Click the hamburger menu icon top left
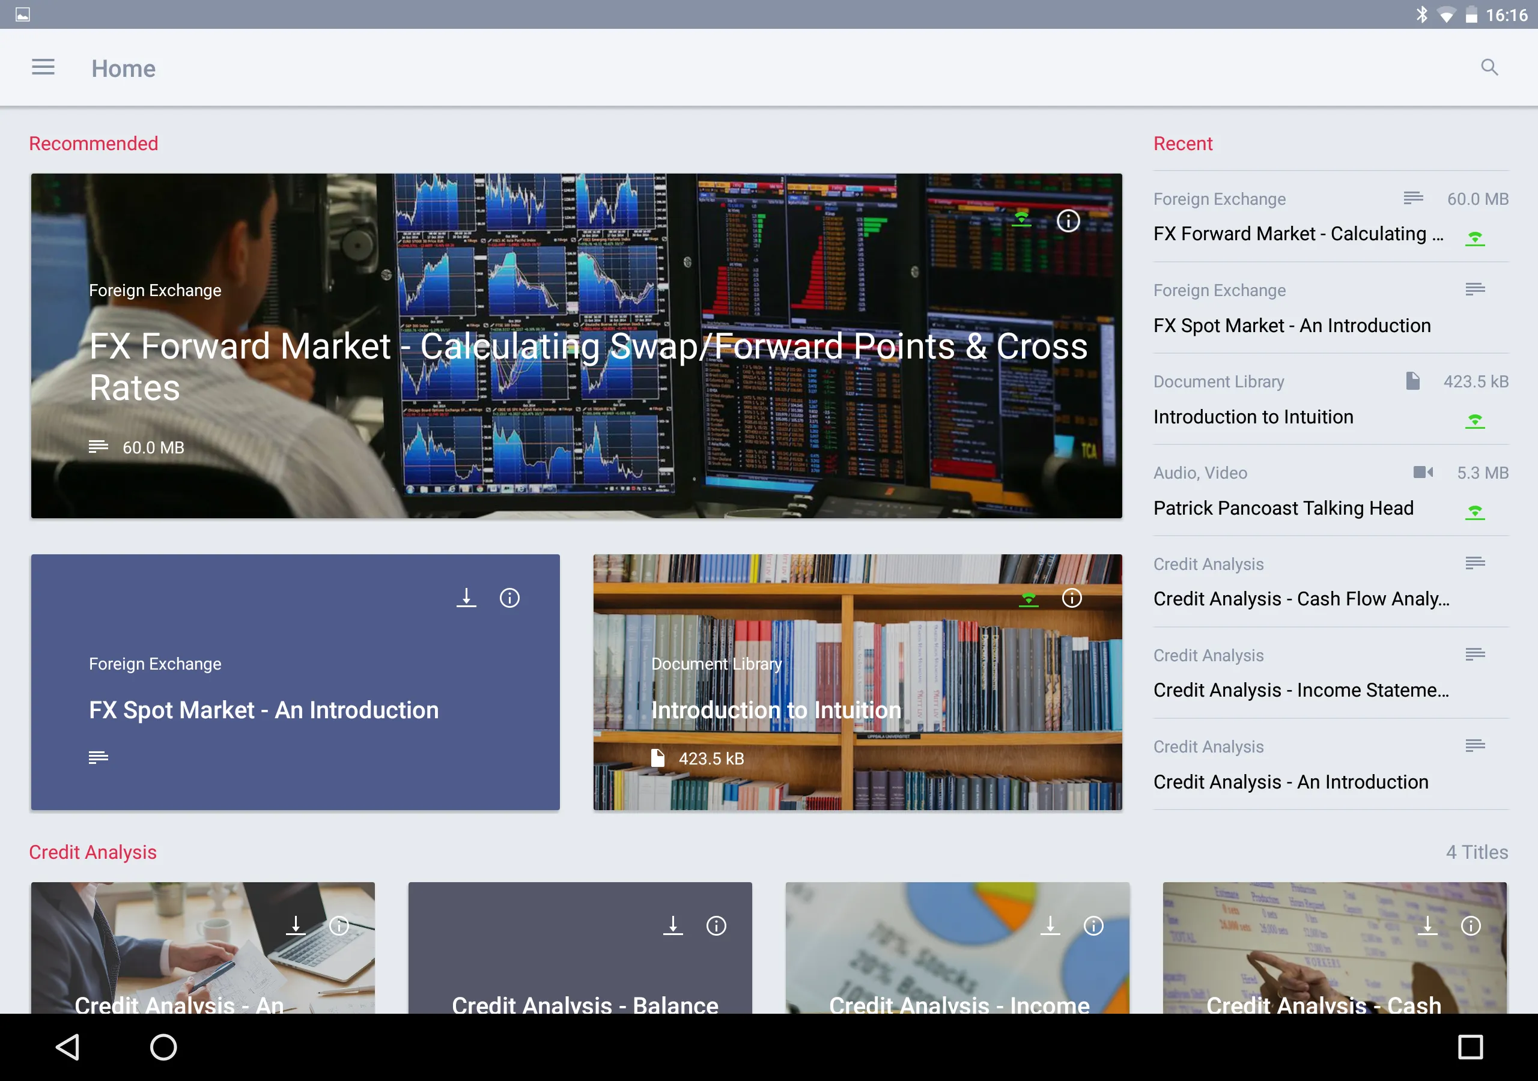 42,67
